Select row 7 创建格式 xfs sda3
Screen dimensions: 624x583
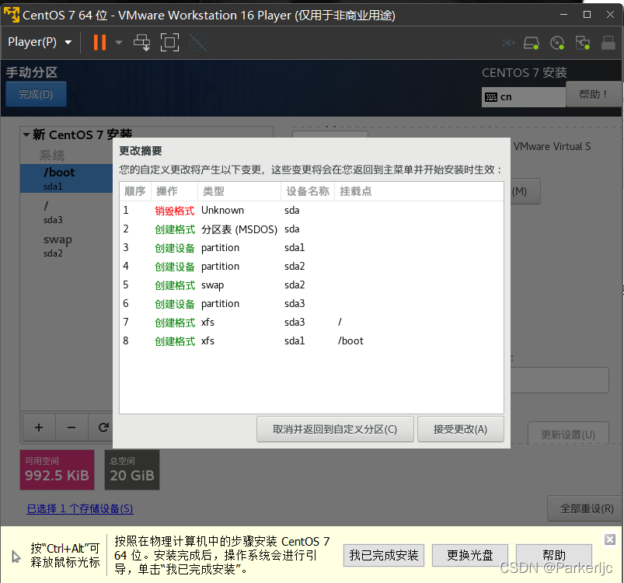312,323
